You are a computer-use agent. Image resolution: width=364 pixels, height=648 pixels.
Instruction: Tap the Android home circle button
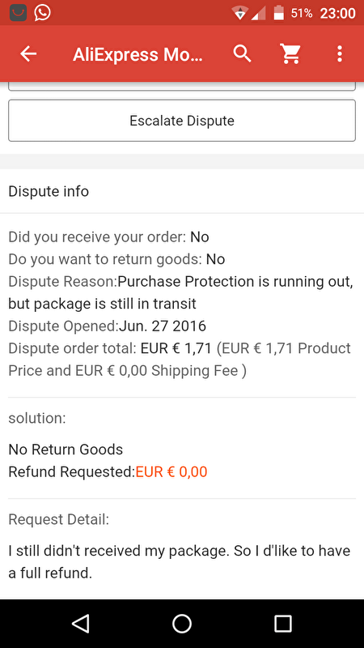[182, 624]
